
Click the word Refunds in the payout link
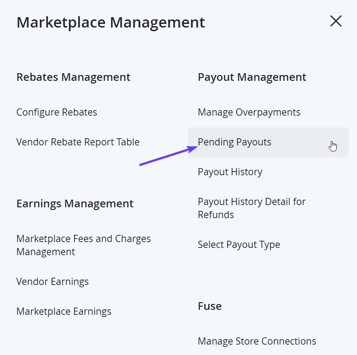click(x=216, y=215)
